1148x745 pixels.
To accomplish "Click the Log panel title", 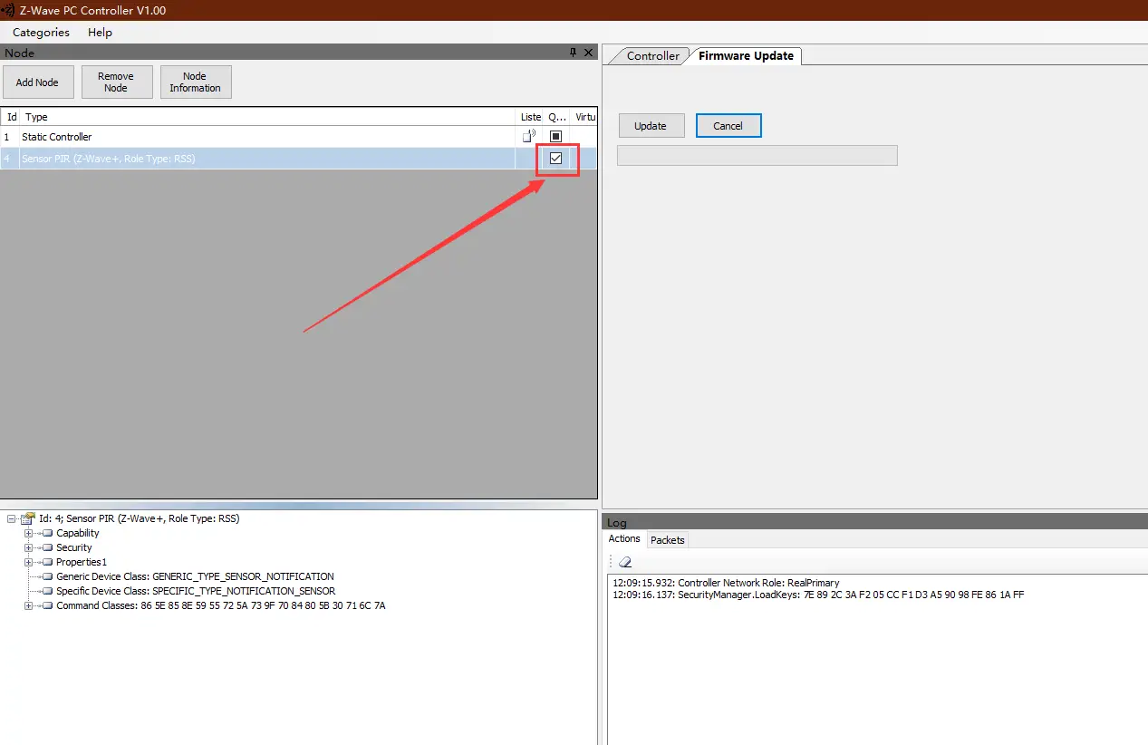I will point(616,523).
